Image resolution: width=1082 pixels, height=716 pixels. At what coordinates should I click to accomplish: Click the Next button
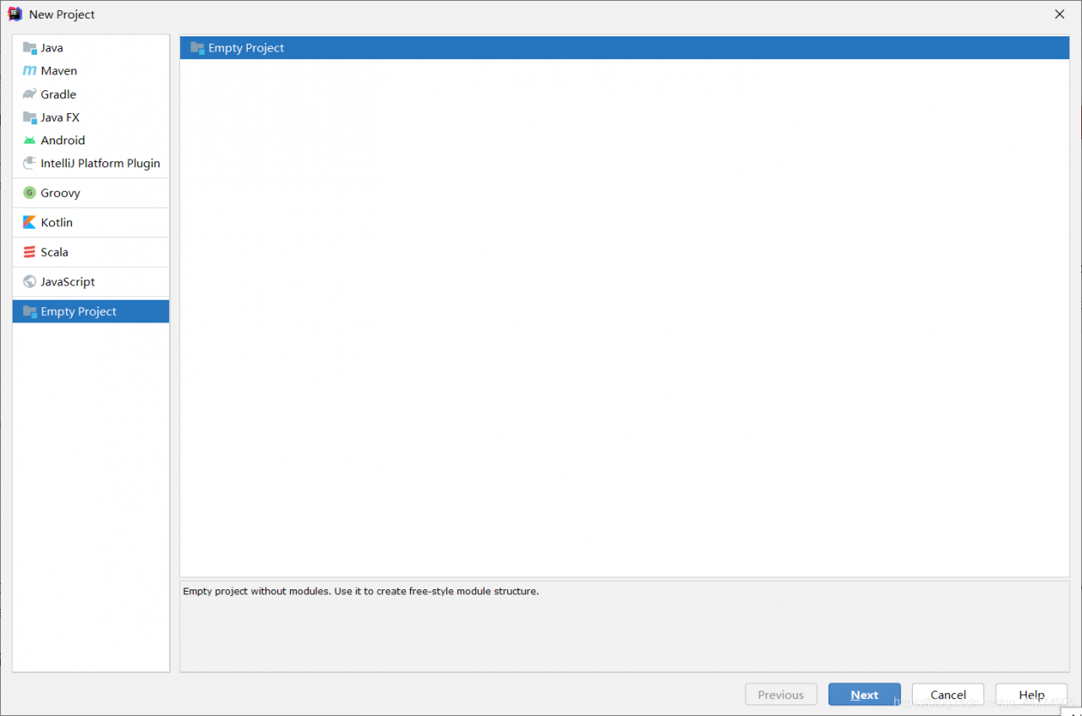[864, 695]
